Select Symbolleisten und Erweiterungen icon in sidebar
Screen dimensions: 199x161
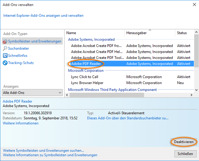(5, 41)
